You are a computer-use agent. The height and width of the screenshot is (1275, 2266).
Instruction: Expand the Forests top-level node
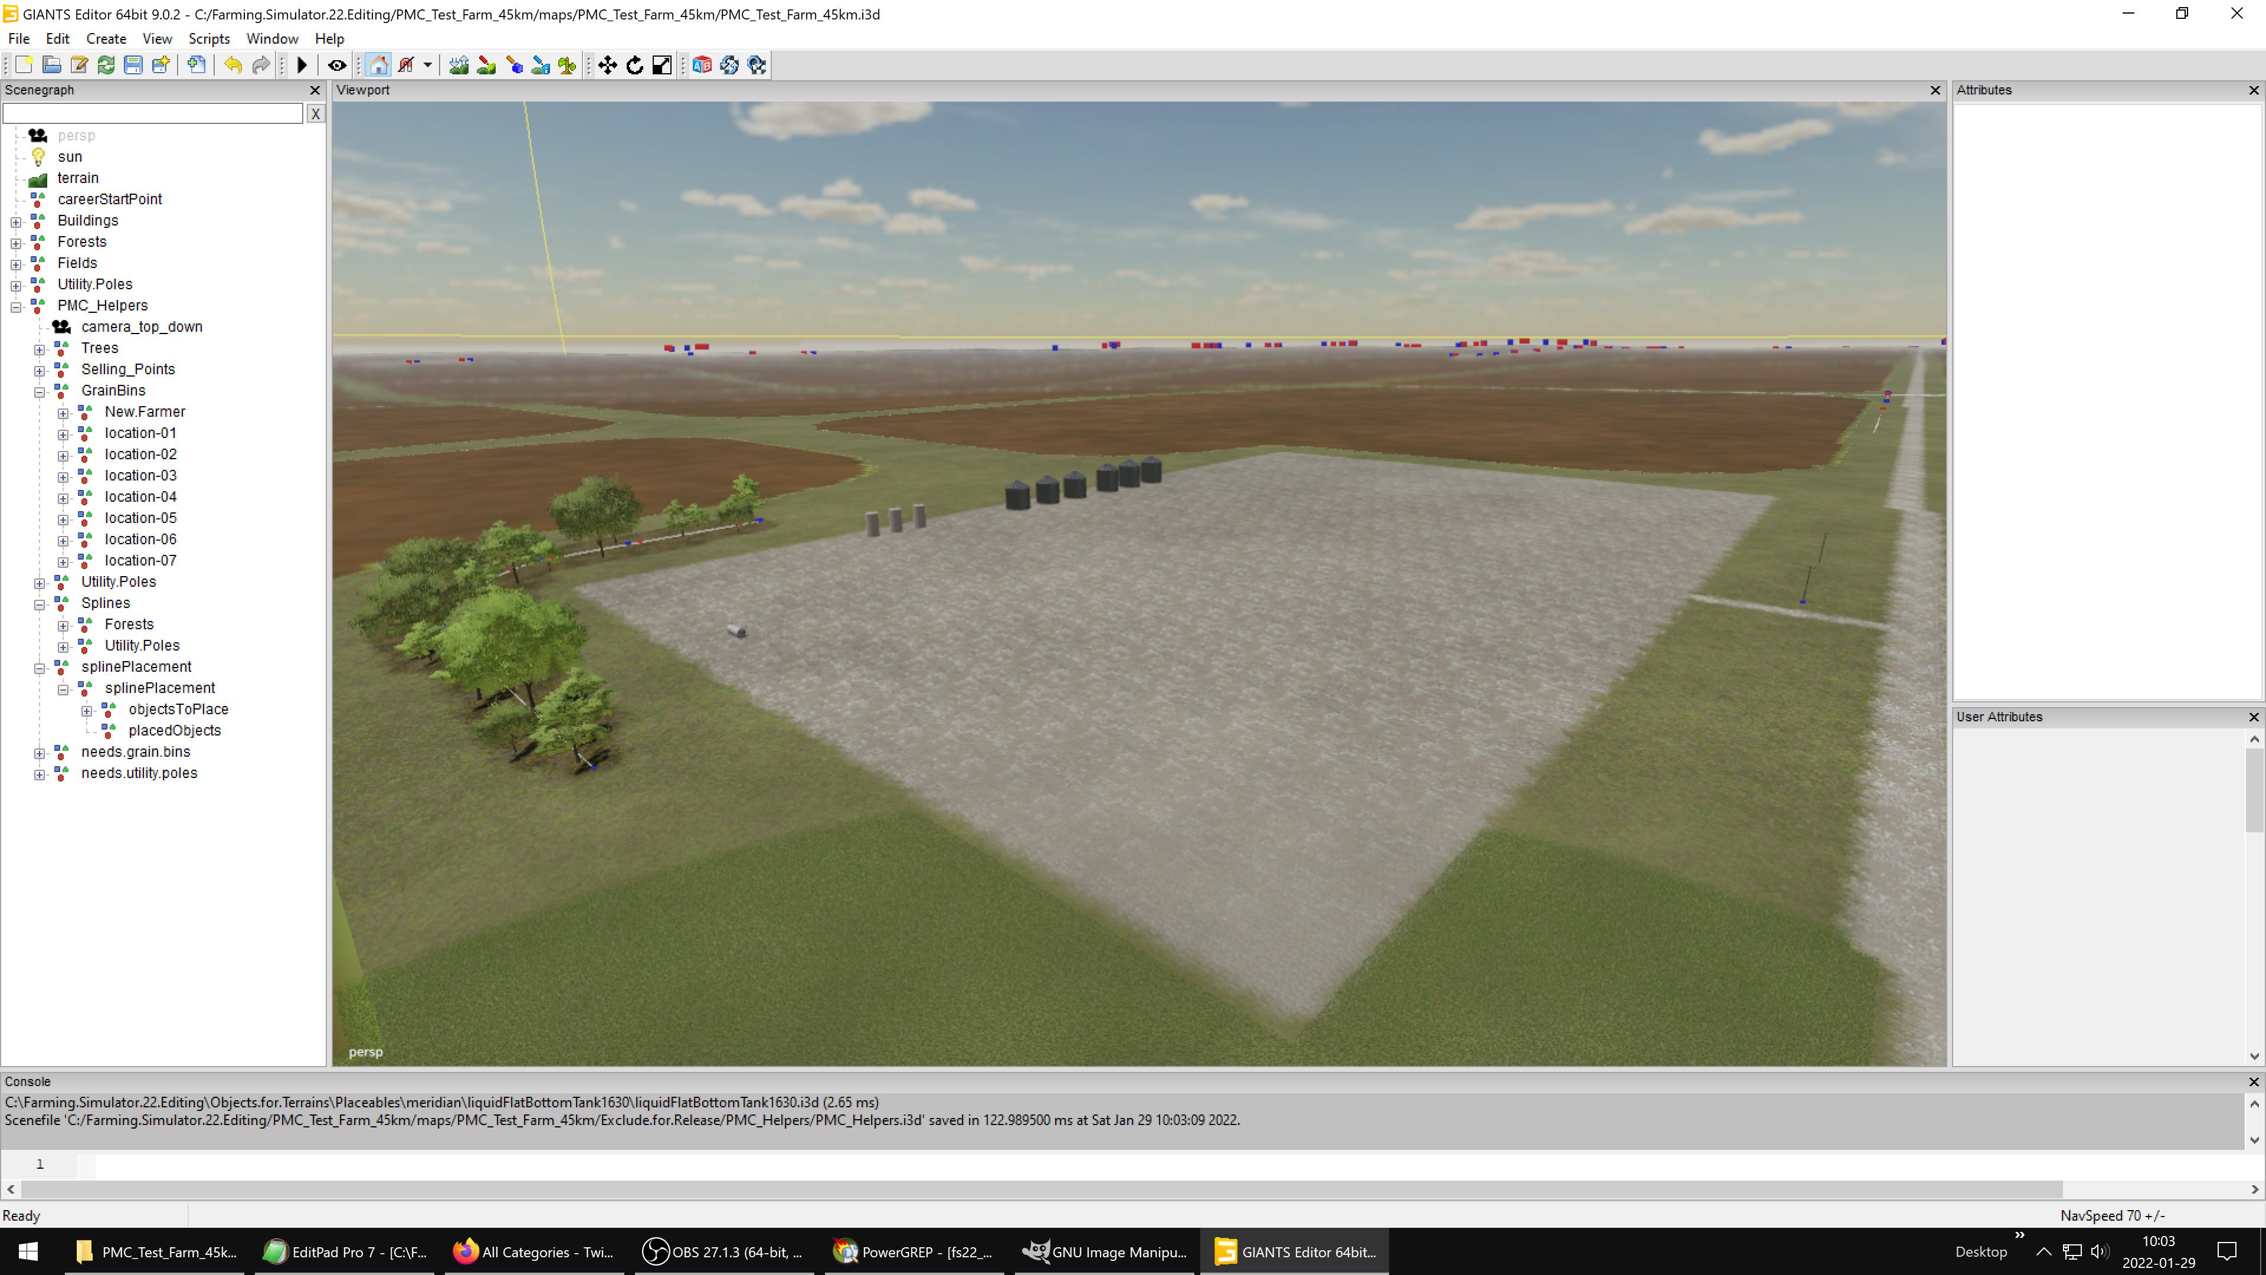pyautogui.click(x=16, y=243)
